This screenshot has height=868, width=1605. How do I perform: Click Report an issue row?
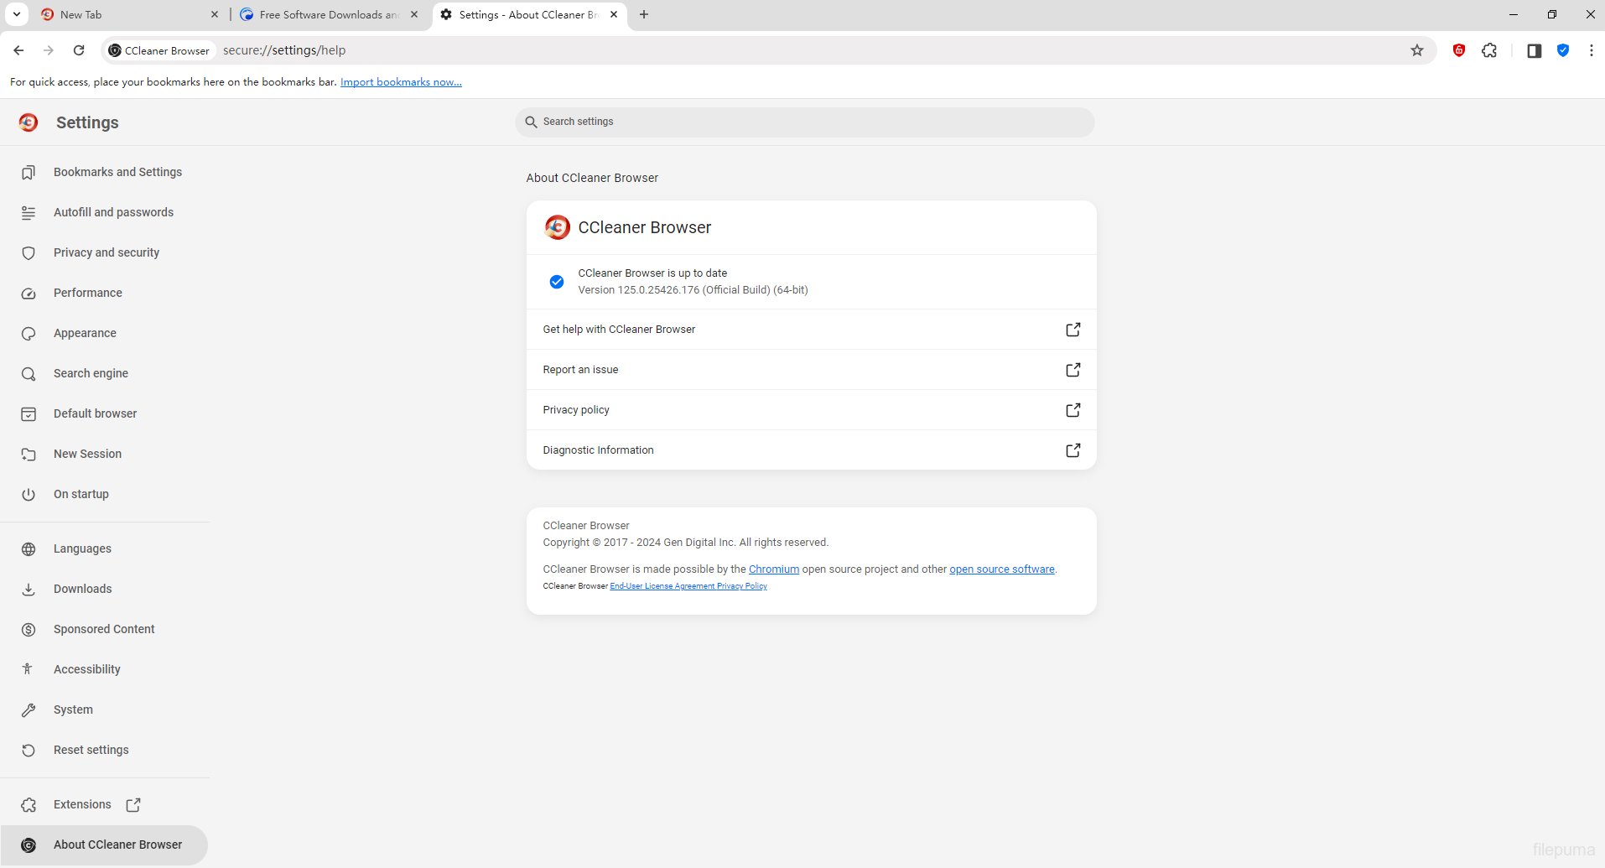coord(811,370)
